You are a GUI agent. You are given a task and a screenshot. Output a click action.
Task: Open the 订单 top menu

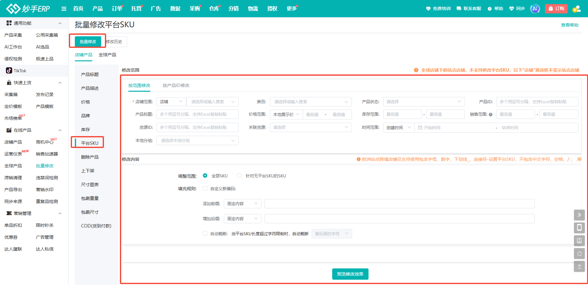[117, 8]
